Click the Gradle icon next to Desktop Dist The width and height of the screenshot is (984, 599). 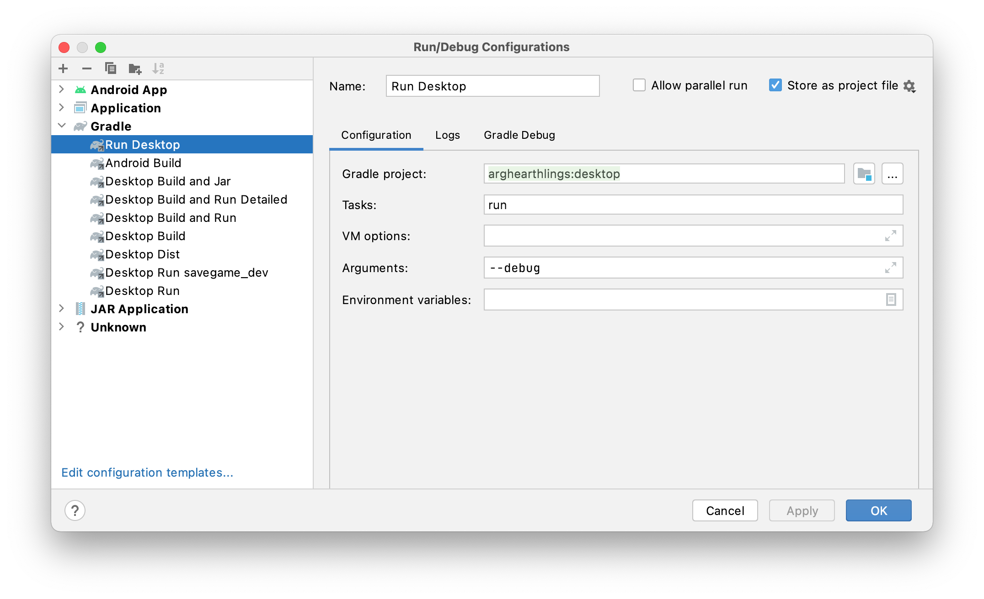(97, 254)
